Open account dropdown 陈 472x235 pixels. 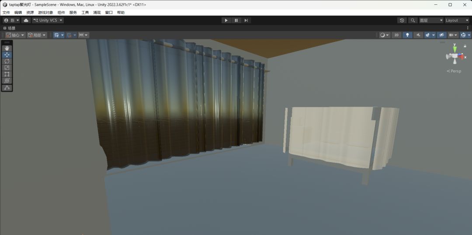(x=11, y=21)
